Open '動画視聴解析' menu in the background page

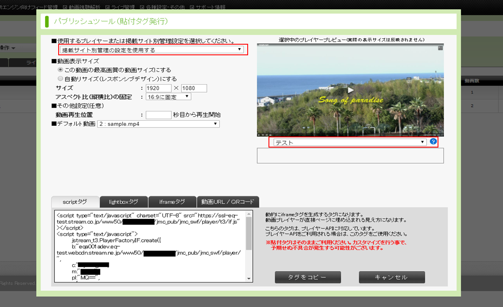[82, 7]
